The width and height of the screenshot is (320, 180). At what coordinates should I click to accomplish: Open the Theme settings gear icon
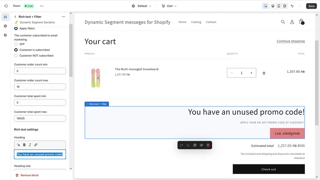[x=5, y=26]
